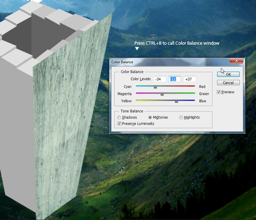Click OK in Color Balance dialog
256x220 pixels.
(228, 74)
